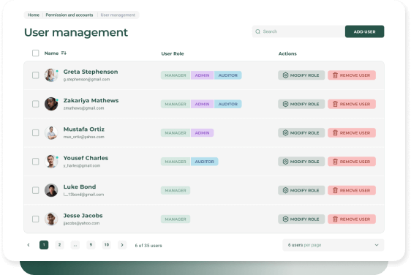
Task: Click the ellipsis pagination button
Action: point(75,245)
